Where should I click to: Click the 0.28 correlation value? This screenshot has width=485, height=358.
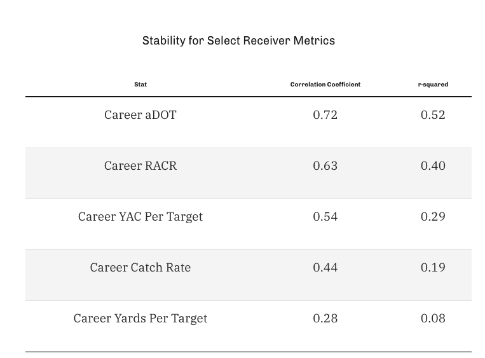click(325, 319)
